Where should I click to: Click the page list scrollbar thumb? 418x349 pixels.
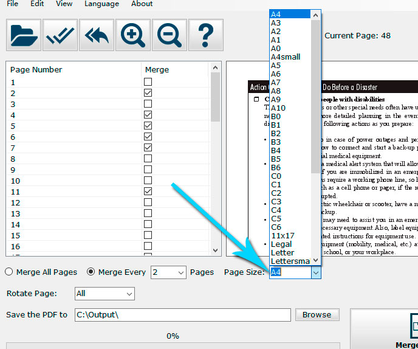(x=216, y=97)
